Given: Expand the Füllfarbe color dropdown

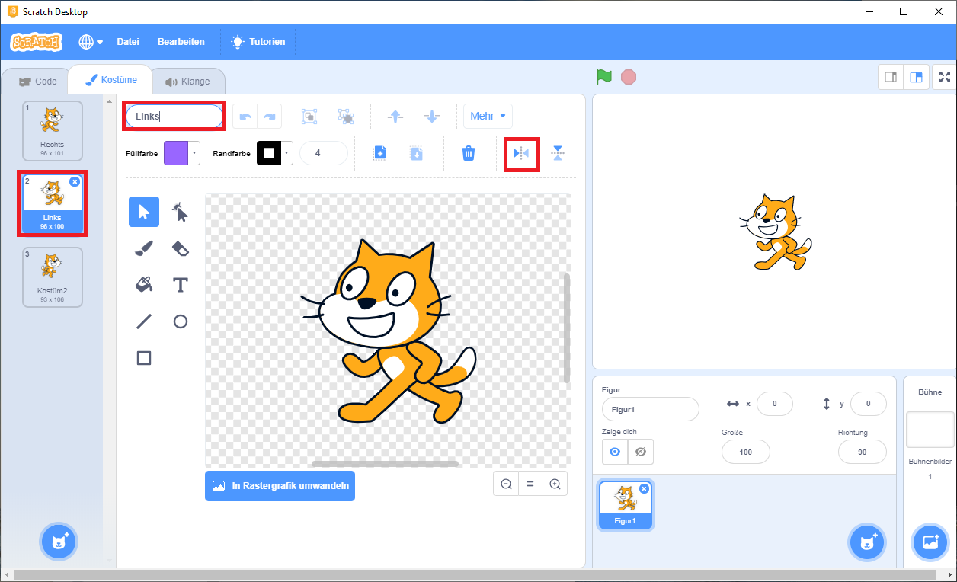Looking at the screenshot, I should pos(194,153).
